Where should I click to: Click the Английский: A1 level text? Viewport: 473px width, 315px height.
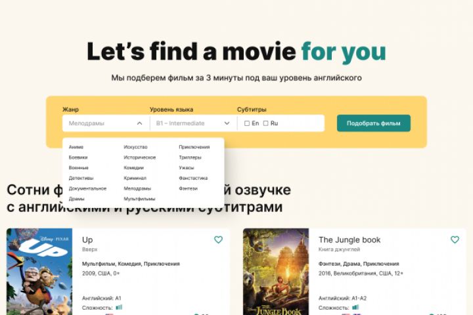click(102, 298)
